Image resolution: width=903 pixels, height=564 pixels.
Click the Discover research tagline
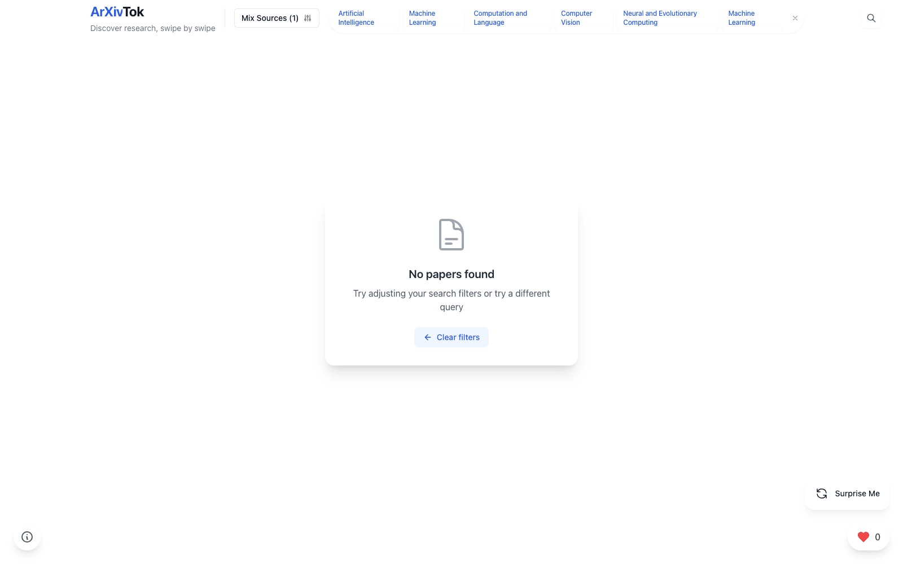tap(152, 28)
